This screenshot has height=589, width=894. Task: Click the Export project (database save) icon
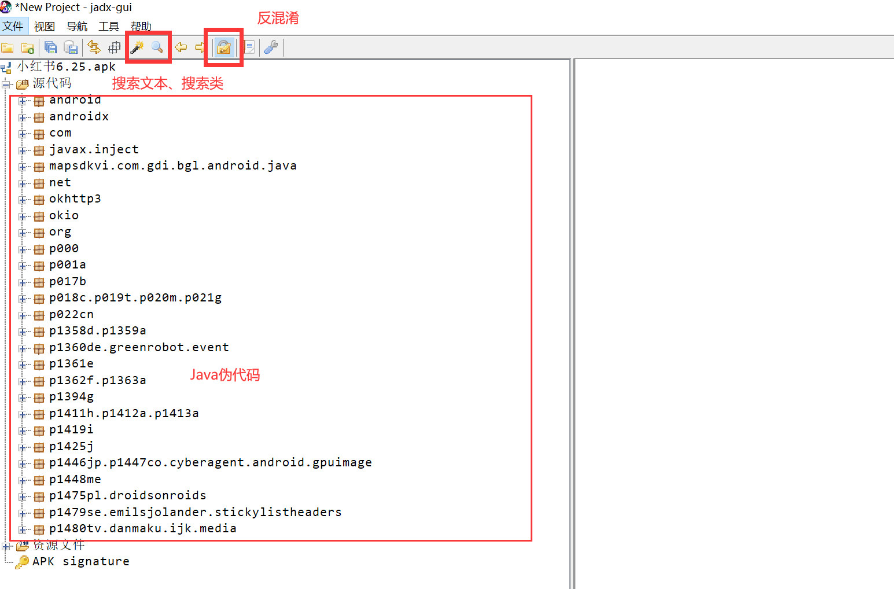click(71, 47)
